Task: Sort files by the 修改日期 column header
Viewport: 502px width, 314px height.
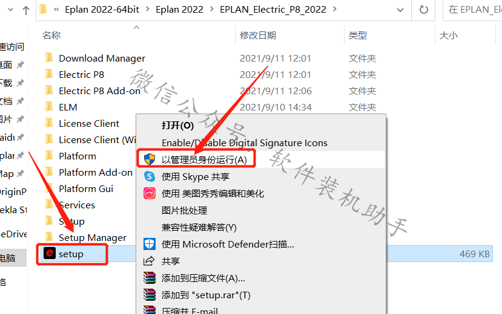Action: click(x=258, y=35)
